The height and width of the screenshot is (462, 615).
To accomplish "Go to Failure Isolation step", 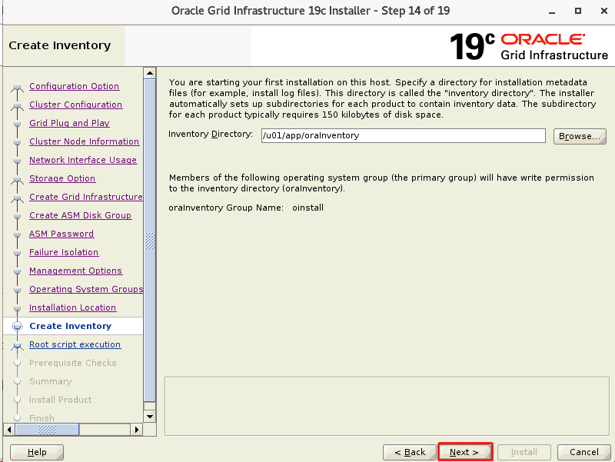I will click(64, 252).
